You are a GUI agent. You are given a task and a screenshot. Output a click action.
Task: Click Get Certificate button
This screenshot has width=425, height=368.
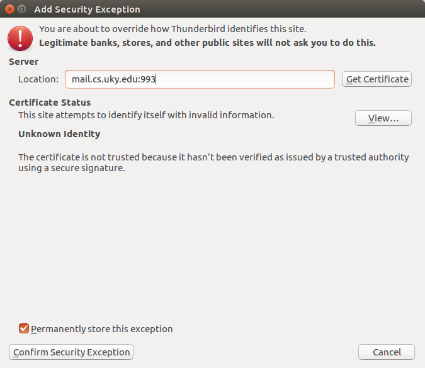(377, 79)
